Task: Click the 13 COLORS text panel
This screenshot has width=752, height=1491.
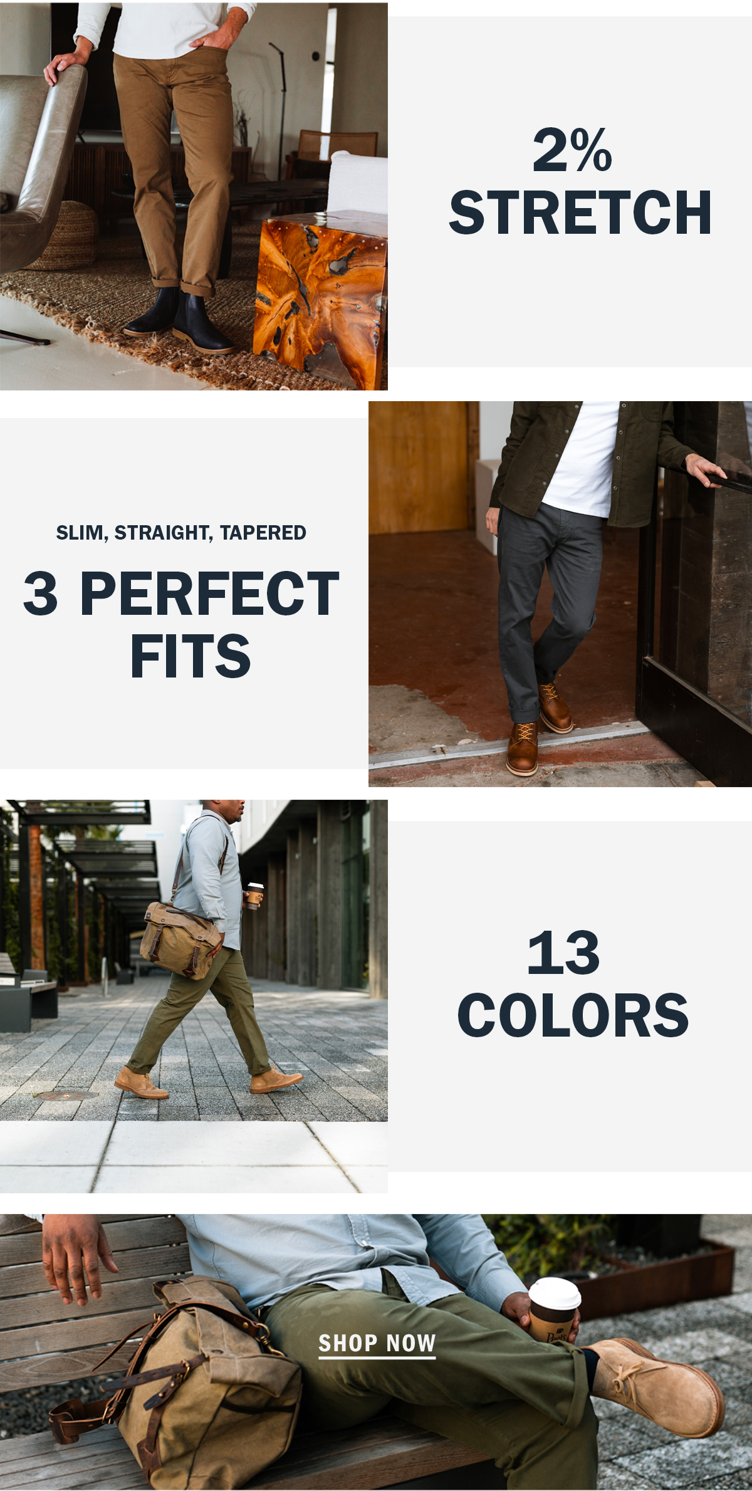Action: point(570,997)
